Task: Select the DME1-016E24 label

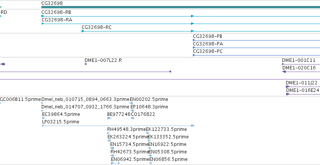Action: [x=302, y=90]
